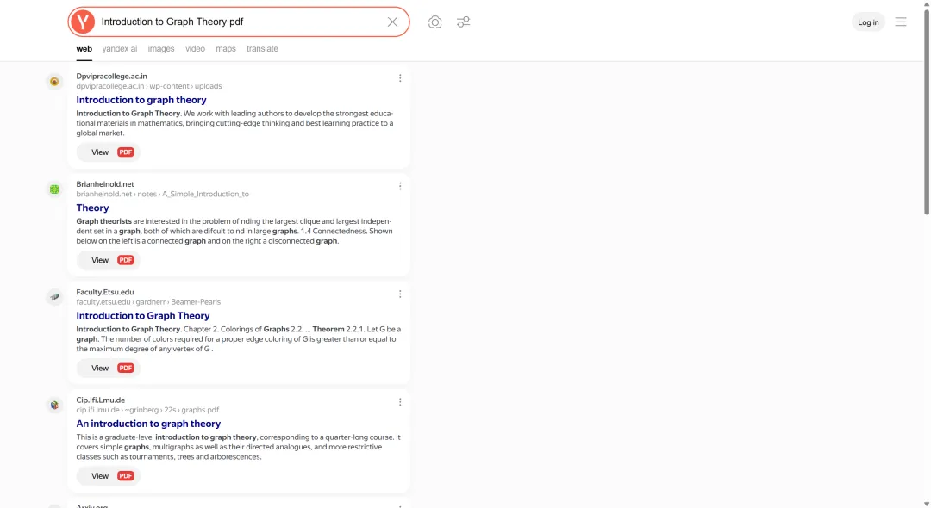Click the scrollbar down arrow
The width and height of the screenshot is (931, 508).
click(926, 504)
